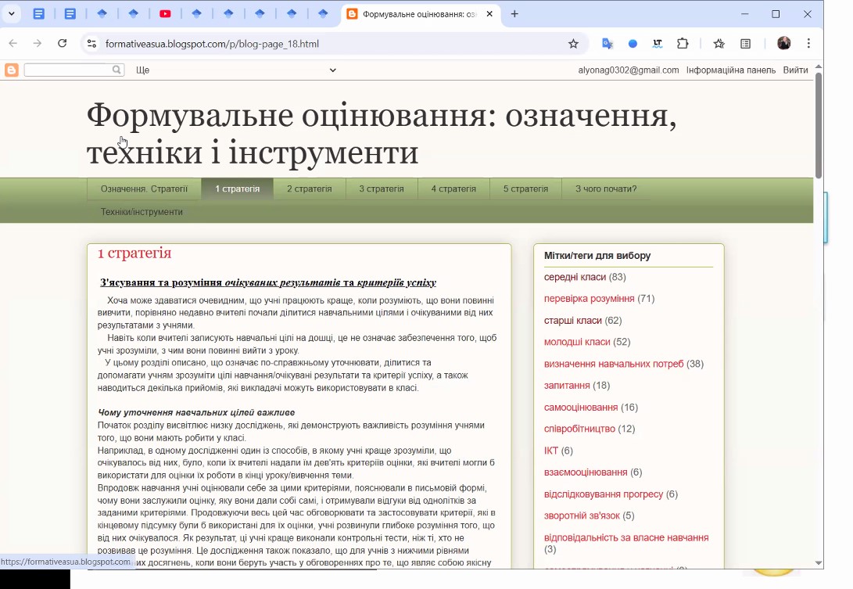Open the старші класи tag

(x=572, y=321)
